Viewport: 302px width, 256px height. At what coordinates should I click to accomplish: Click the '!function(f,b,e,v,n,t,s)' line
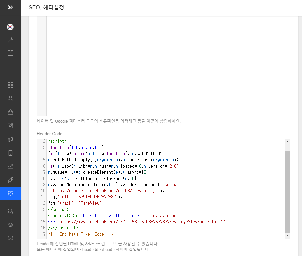76,148
